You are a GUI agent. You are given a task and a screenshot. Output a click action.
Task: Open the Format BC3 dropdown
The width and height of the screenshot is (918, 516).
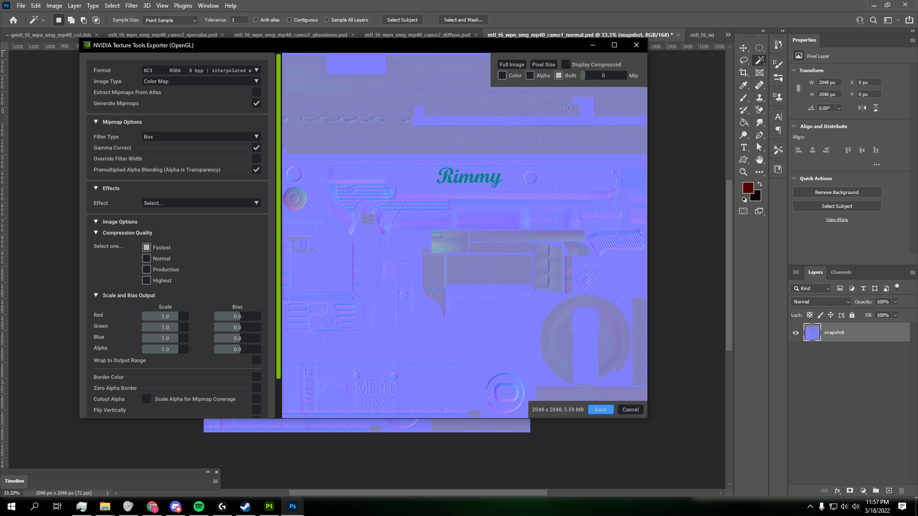(x=201, y=70)
